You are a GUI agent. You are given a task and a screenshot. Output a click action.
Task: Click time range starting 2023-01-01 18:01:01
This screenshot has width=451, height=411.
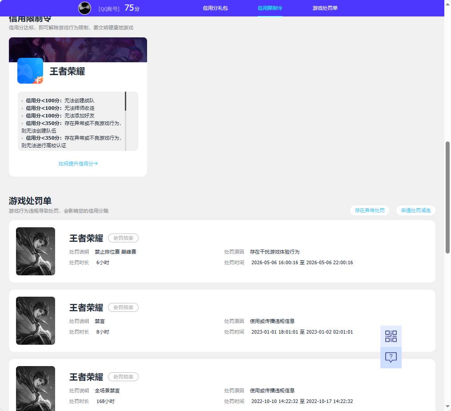pos(302,332)
